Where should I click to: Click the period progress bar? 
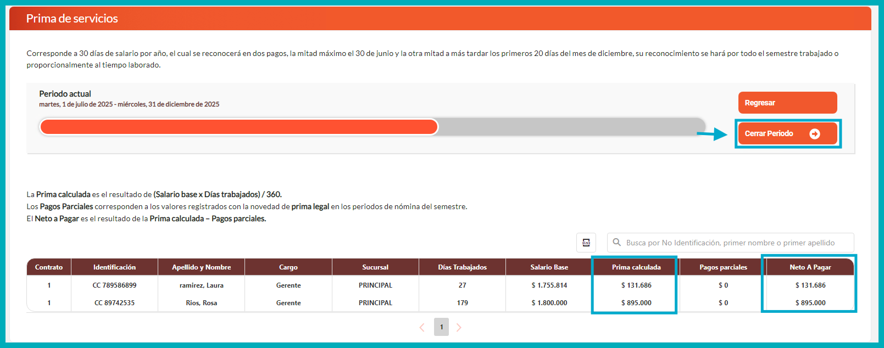click(x=372, y=127)
